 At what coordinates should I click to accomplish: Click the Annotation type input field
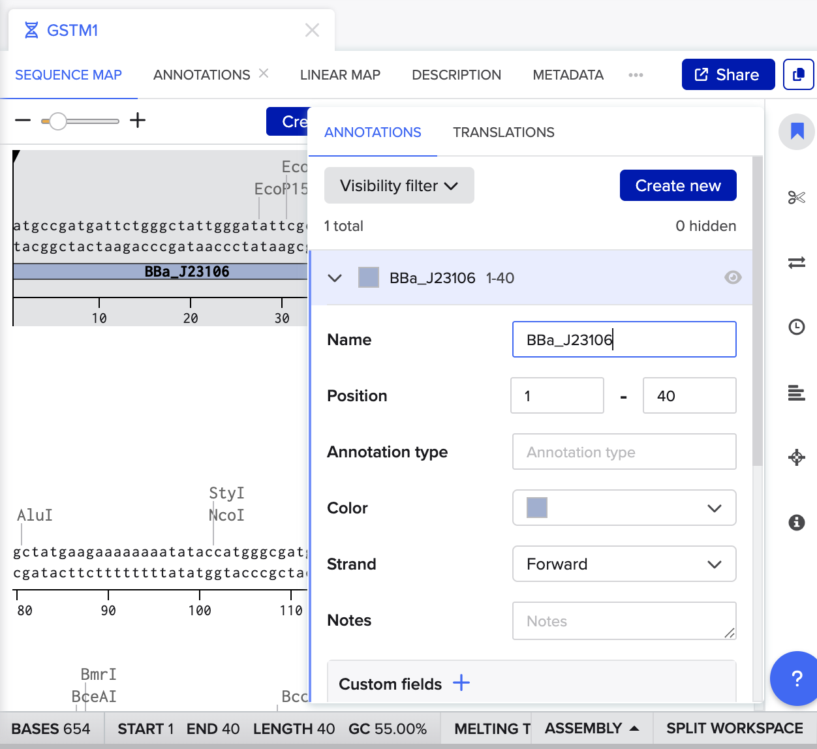pyautogui.click(x=624, y=451)
